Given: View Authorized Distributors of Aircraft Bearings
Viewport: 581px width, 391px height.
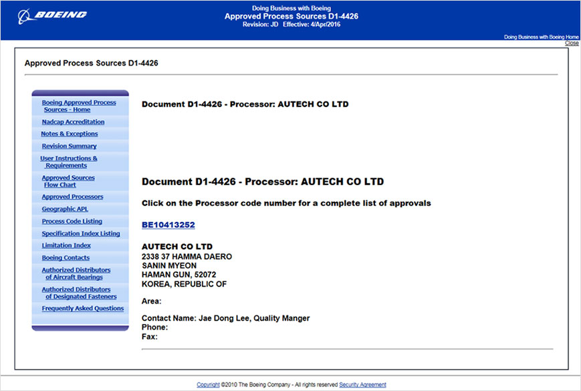Looking at the screenshot, I should click(x=76, y=273).
